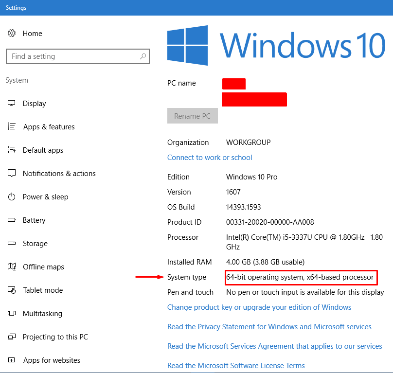Open Change product key or upgrade link
Image resolution: width=393 pixels, height=373 pixels.
tap(259, 307)
